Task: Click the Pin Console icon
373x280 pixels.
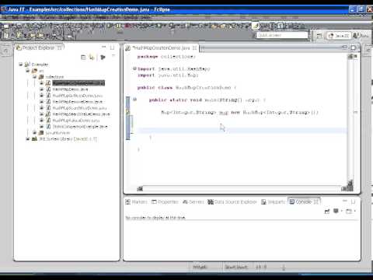Action: click(x=327, y=212)
